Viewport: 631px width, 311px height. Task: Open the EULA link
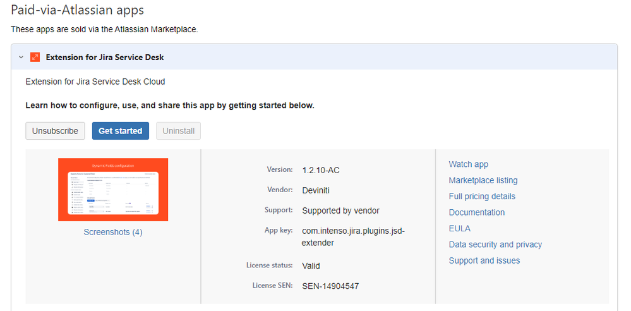point(460,228)
